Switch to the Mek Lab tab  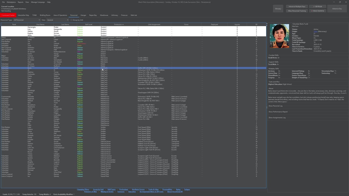click(134, 15)
